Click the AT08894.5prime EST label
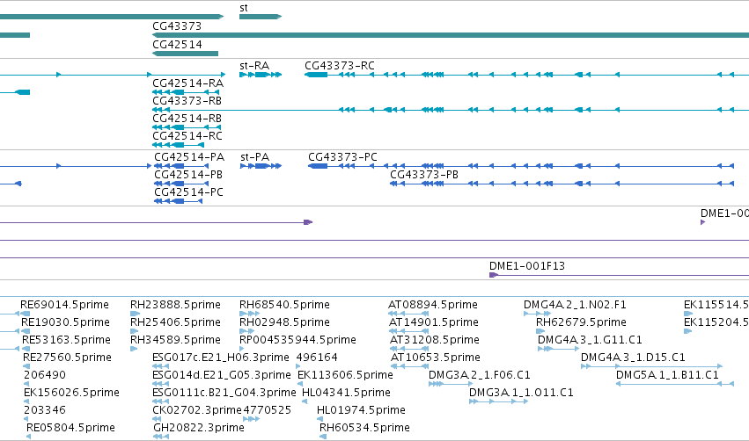This screenshot has width=749, height=441. click(x=433, y=305)
